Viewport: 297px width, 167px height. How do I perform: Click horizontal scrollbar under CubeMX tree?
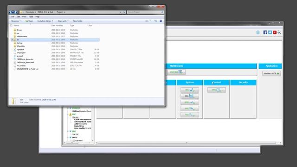coord(72,143)
